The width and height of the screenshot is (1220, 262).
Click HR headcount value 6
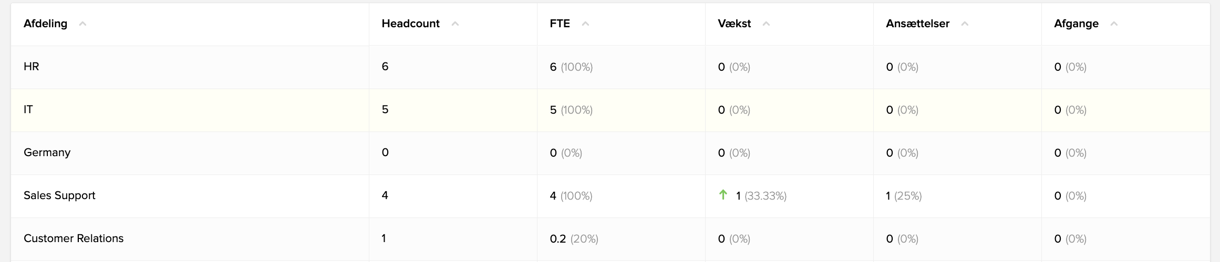385,67
